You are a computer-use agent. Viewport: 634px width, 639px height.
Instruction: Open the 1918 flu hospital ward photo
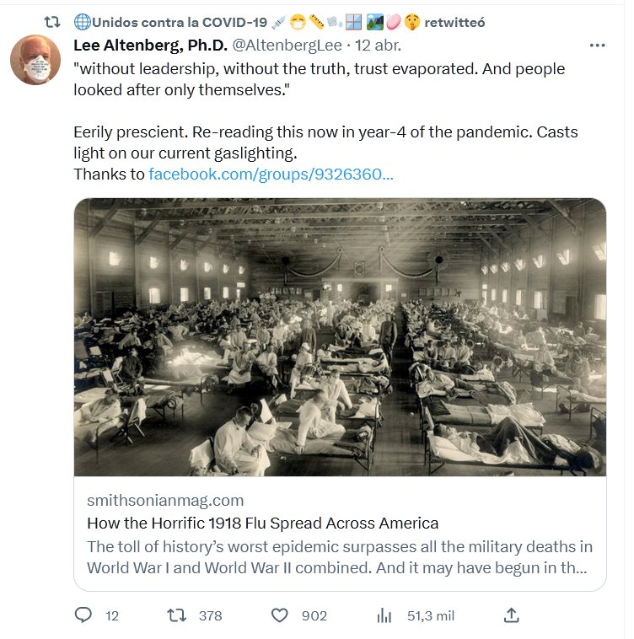[340, 337]
